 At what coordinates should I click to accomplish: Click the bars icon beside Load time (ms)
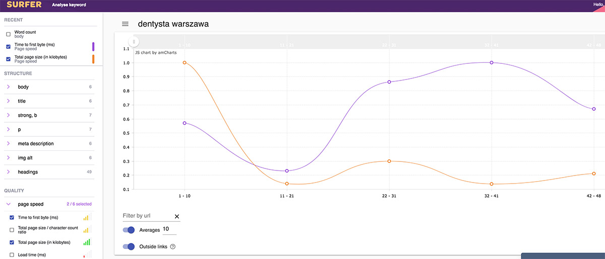pyautogui.click(x=87, y=254)
